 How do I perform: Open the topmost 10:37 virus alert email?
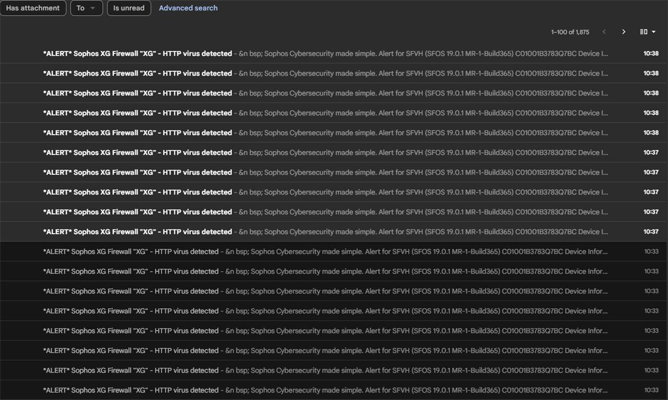334,153
